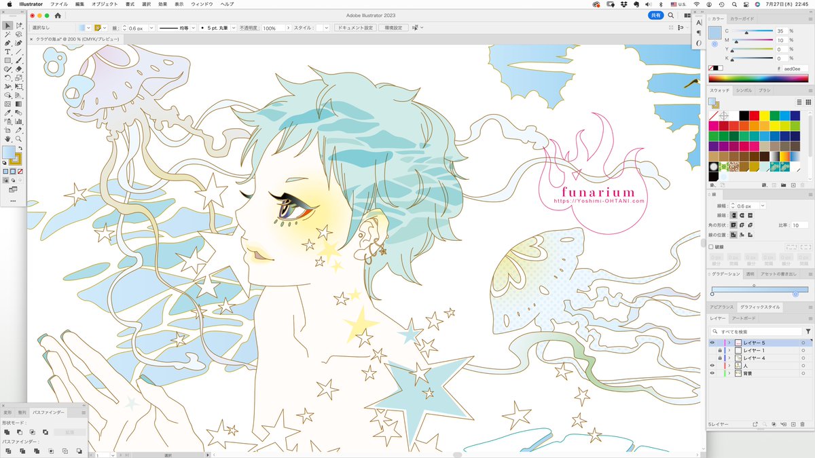
Task: Filter layers with funnel icon
Action: 808,331
